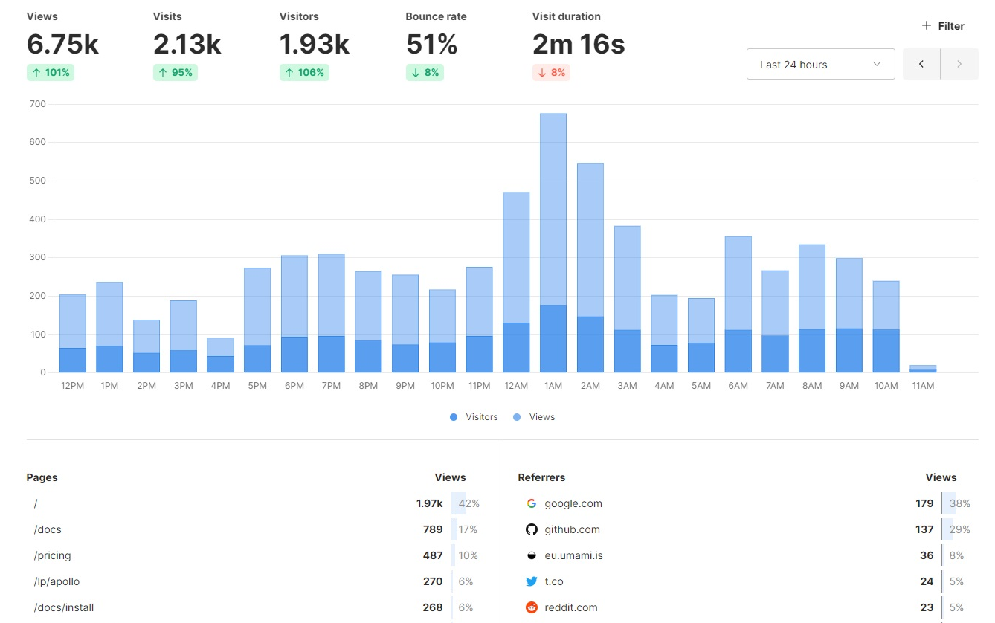Toggle the Visitors series via its legend dot

pos(453,417)
